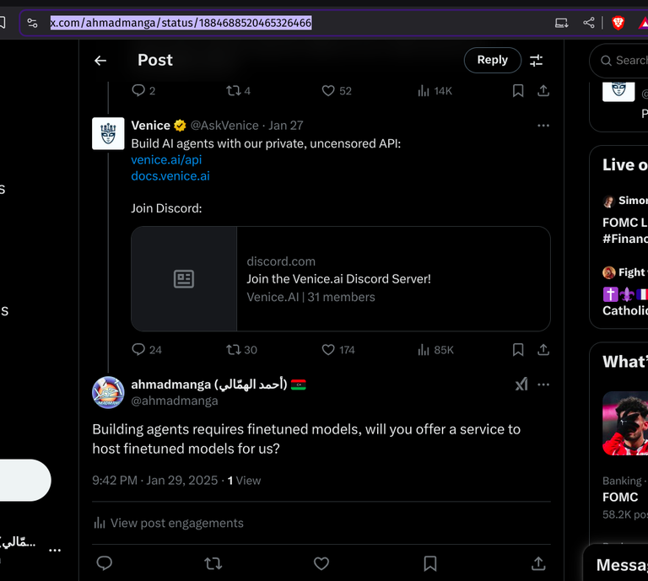Share the Venice post with 85K views
The width and height of the screenshot is (648, 581).
(x=543, y=350)
